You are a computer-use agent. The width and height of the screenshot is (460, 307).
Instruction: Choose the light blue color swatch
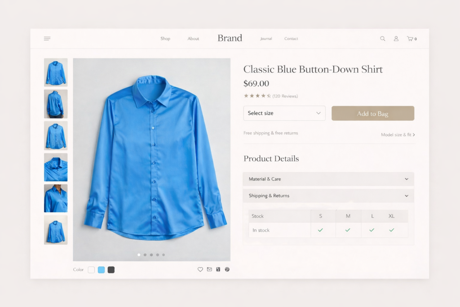coord(101,270)
